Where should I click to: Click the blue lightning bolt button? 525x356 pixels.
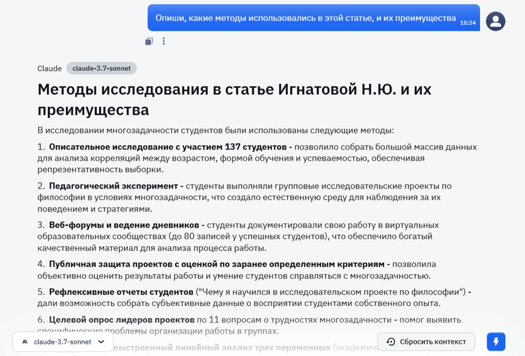496,342
